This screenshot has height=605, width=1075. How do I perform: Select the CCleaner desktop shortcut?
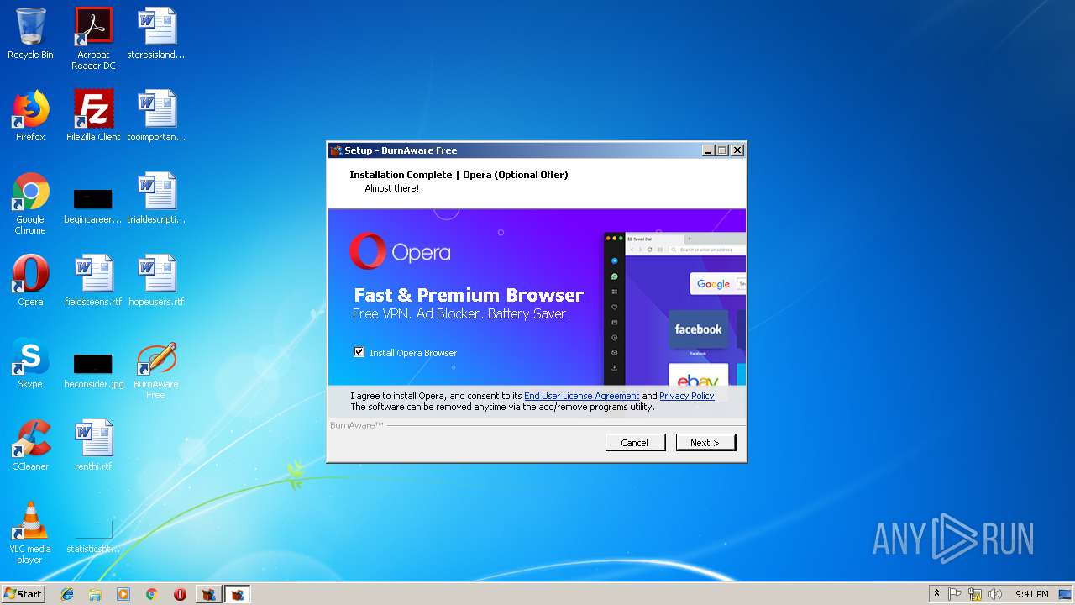[30, 445]
